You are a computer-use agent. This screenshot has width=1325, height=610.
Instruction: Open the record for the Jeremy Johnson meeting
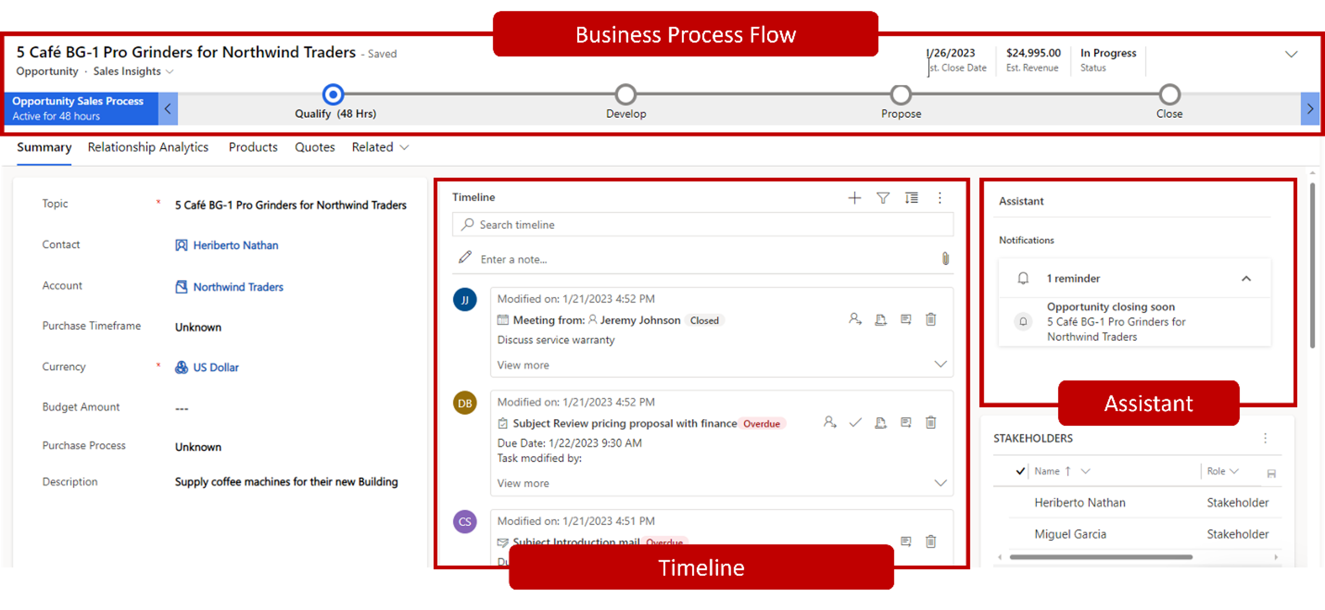tap(906, 319)
